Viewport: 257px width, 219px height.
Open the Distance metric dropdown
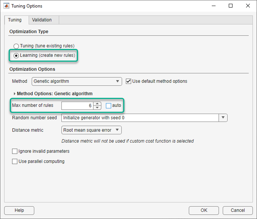pos(92,130)
